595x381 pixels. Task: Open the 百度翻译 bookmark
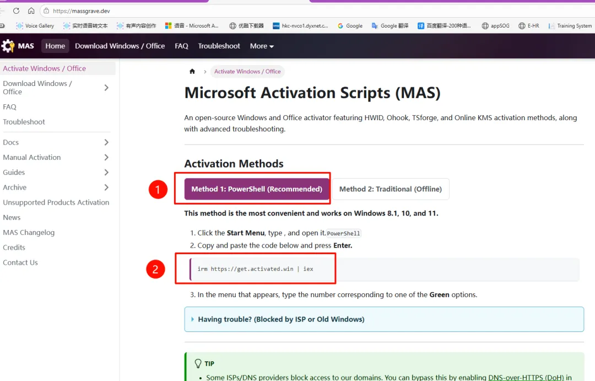coord(444,26)
